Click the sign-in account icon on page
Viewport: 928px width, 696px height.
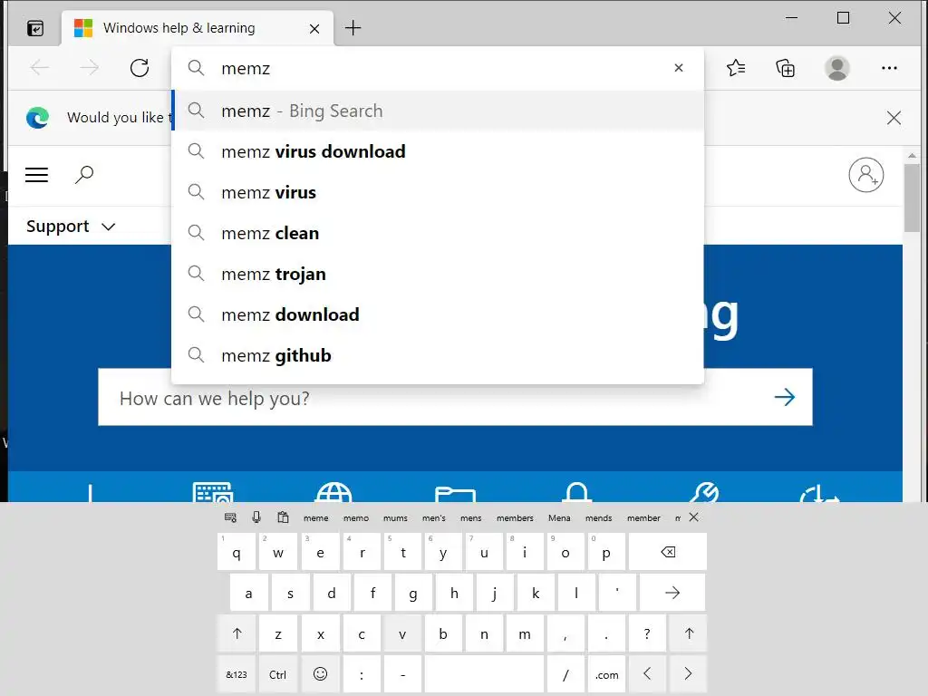865,175
